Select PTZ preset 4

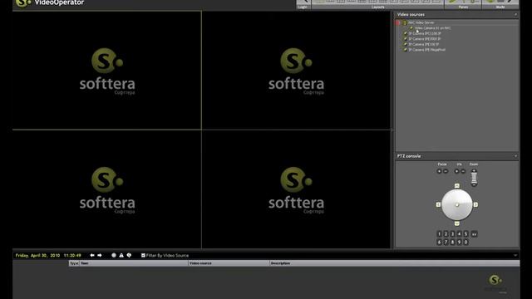[459, 234]
